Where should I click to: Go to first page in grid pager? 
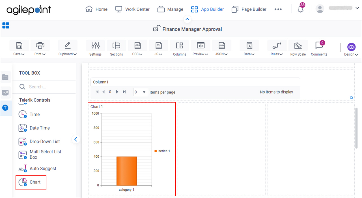click(97, 92)
